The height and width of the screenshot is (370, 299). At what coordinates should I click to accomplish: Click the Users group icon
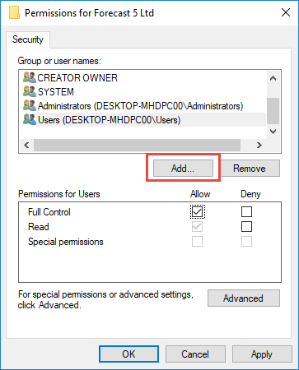(x=30, y=119)
